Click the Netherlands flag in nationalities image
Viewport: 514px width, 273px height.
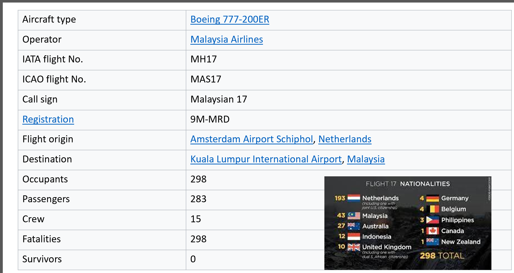tap(354, 198)
